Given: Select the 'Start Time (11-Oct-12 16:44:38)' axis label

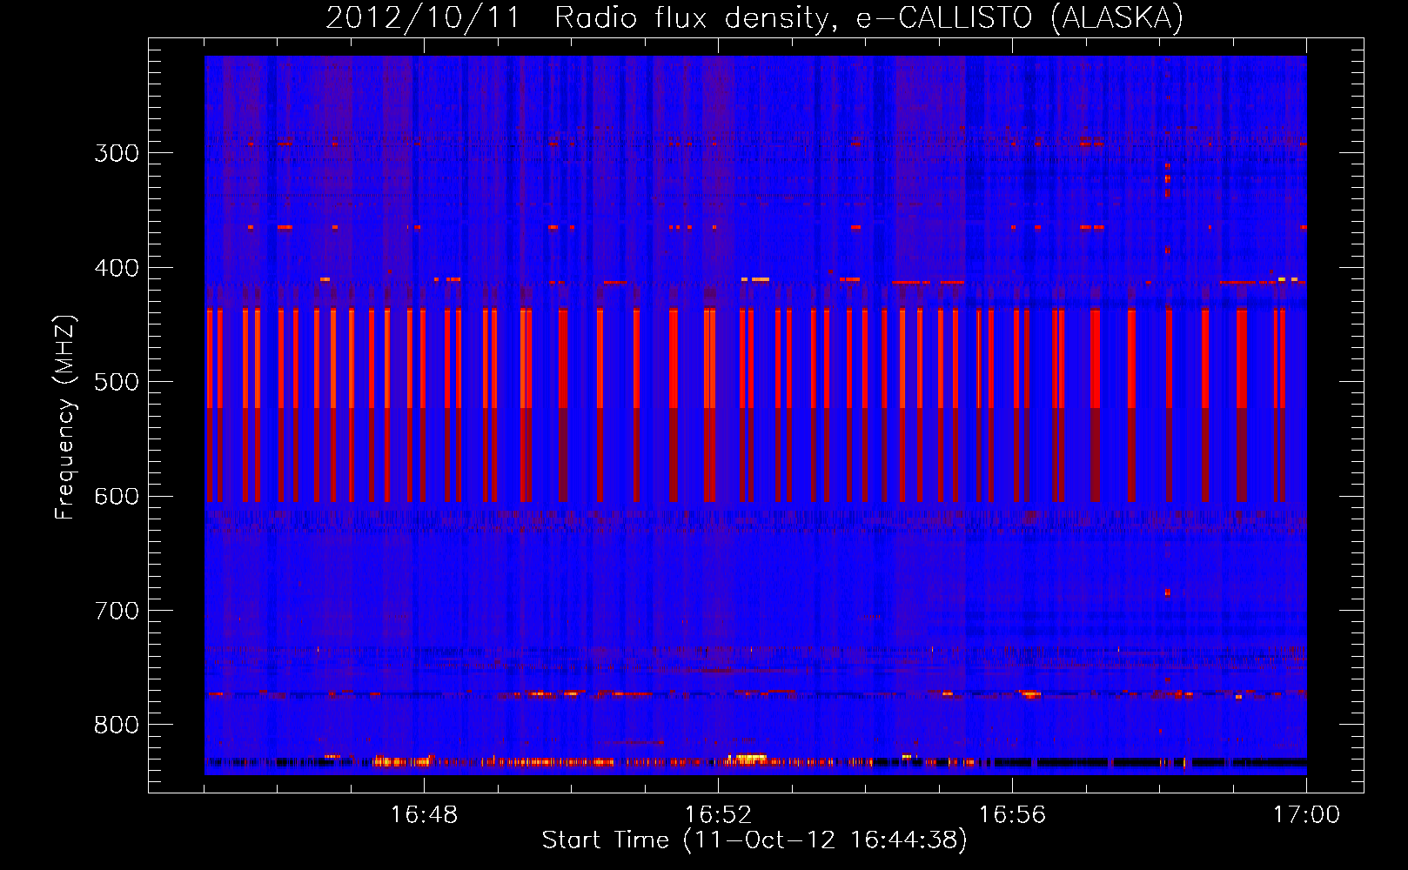Looking at the screenshot, I should click(754, 840).
